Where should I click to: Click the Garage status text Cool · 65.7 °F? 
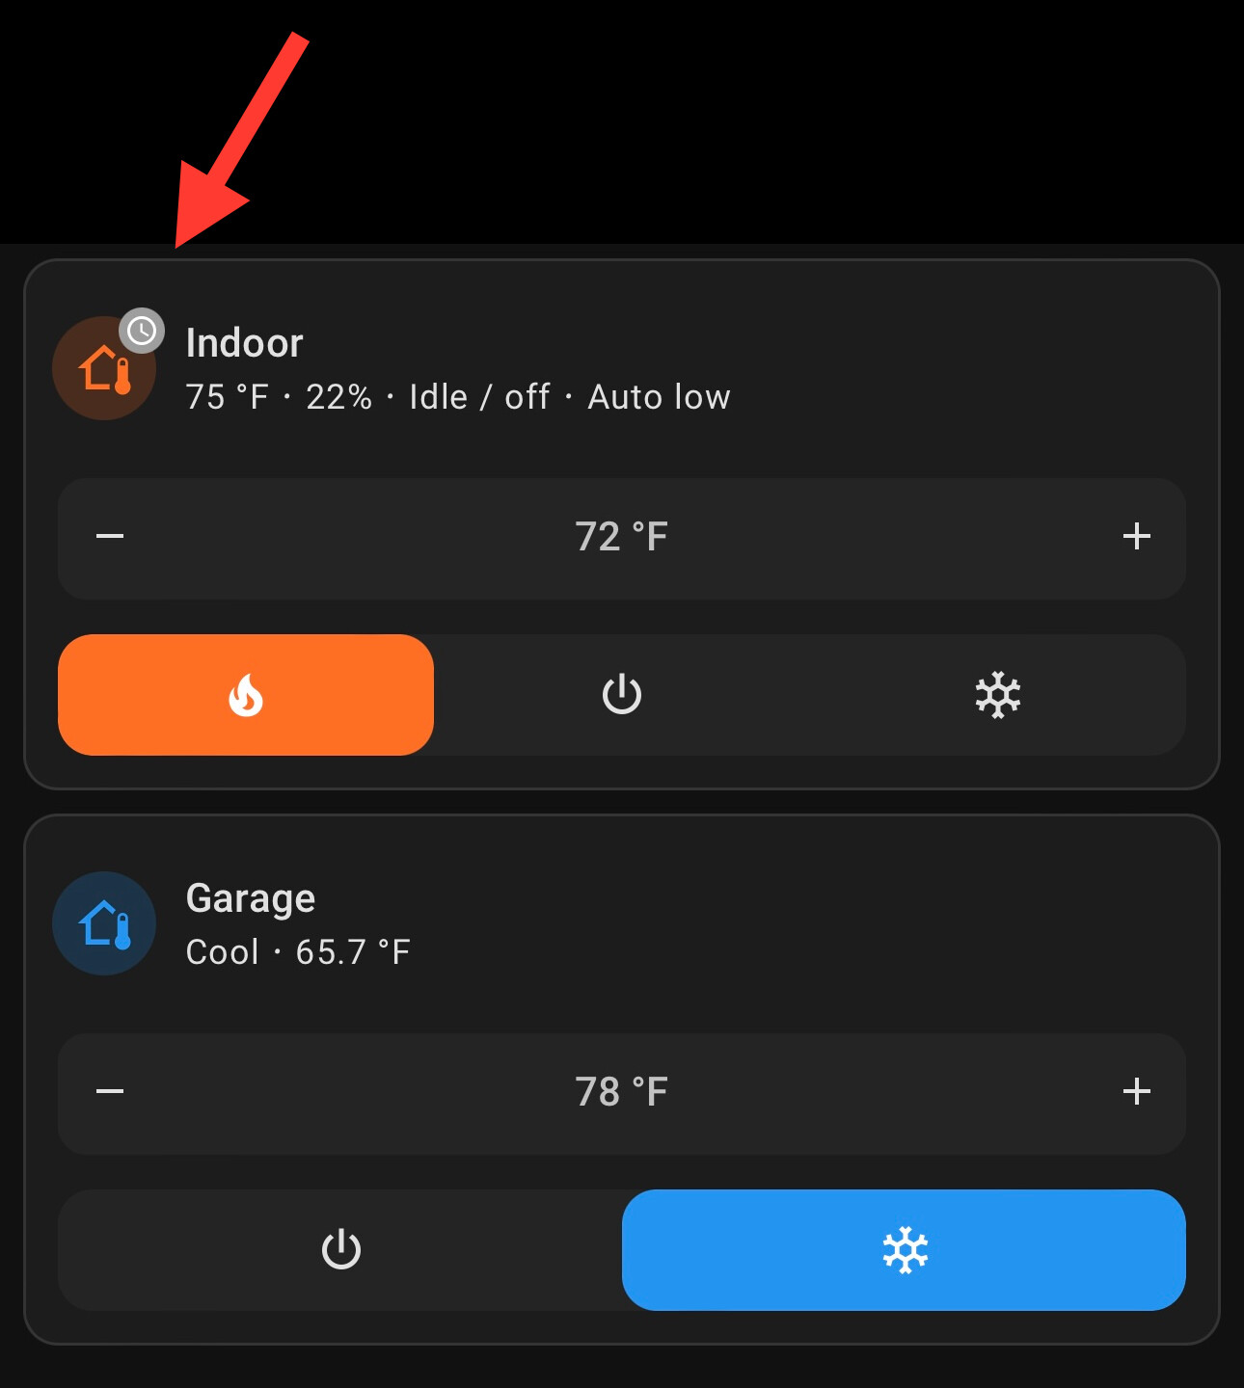pos(298,951)
